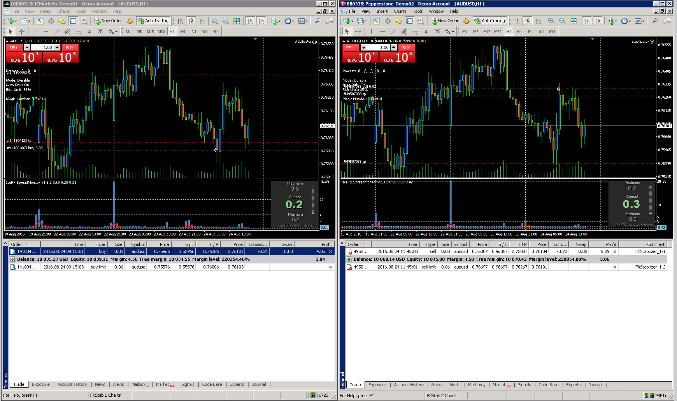Image resolution: width=677 pixels, height=401 pixels.
Task: Open Insert menu in Pepperstone window
Action: click(x=382, y=11)
